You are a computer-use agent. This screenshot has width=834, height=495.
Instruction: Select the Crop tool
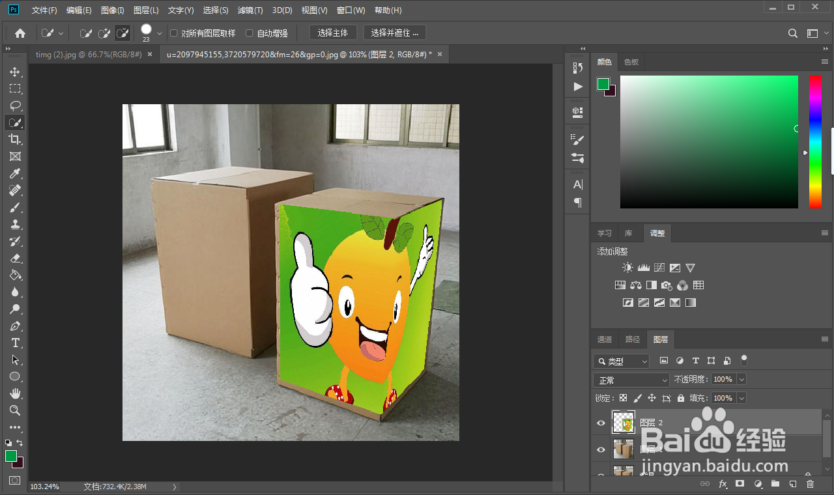15,139
